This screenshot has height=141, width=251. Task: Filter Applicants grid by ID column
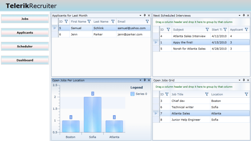point(66,22)
